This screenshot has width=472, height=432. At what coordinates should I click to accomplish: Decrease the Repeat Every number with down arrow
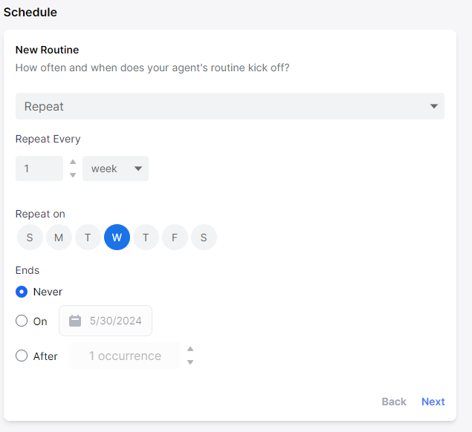[x=73, y=175]
